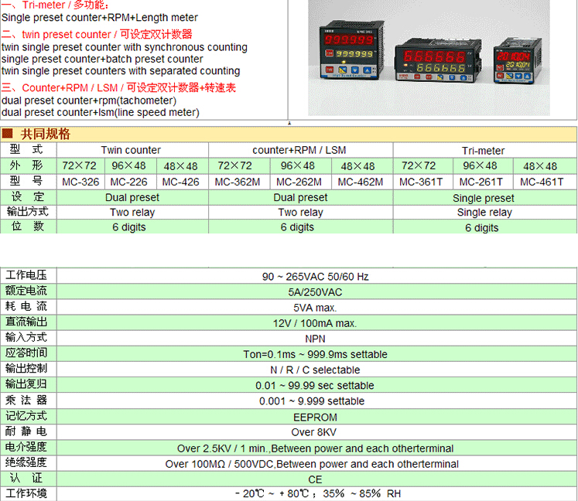Click model number MC-261T
Image resolution: width=578 pixels, height=501 pixels.
483,182
